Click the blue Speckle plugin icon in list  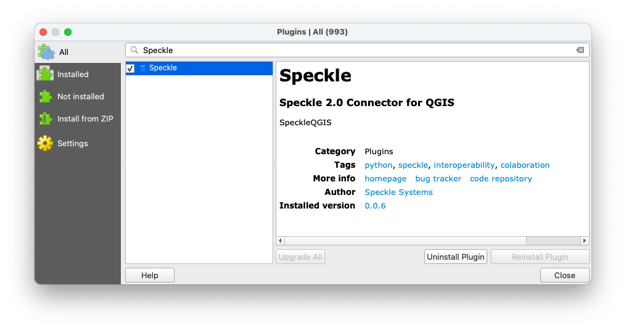coord(142,68)
